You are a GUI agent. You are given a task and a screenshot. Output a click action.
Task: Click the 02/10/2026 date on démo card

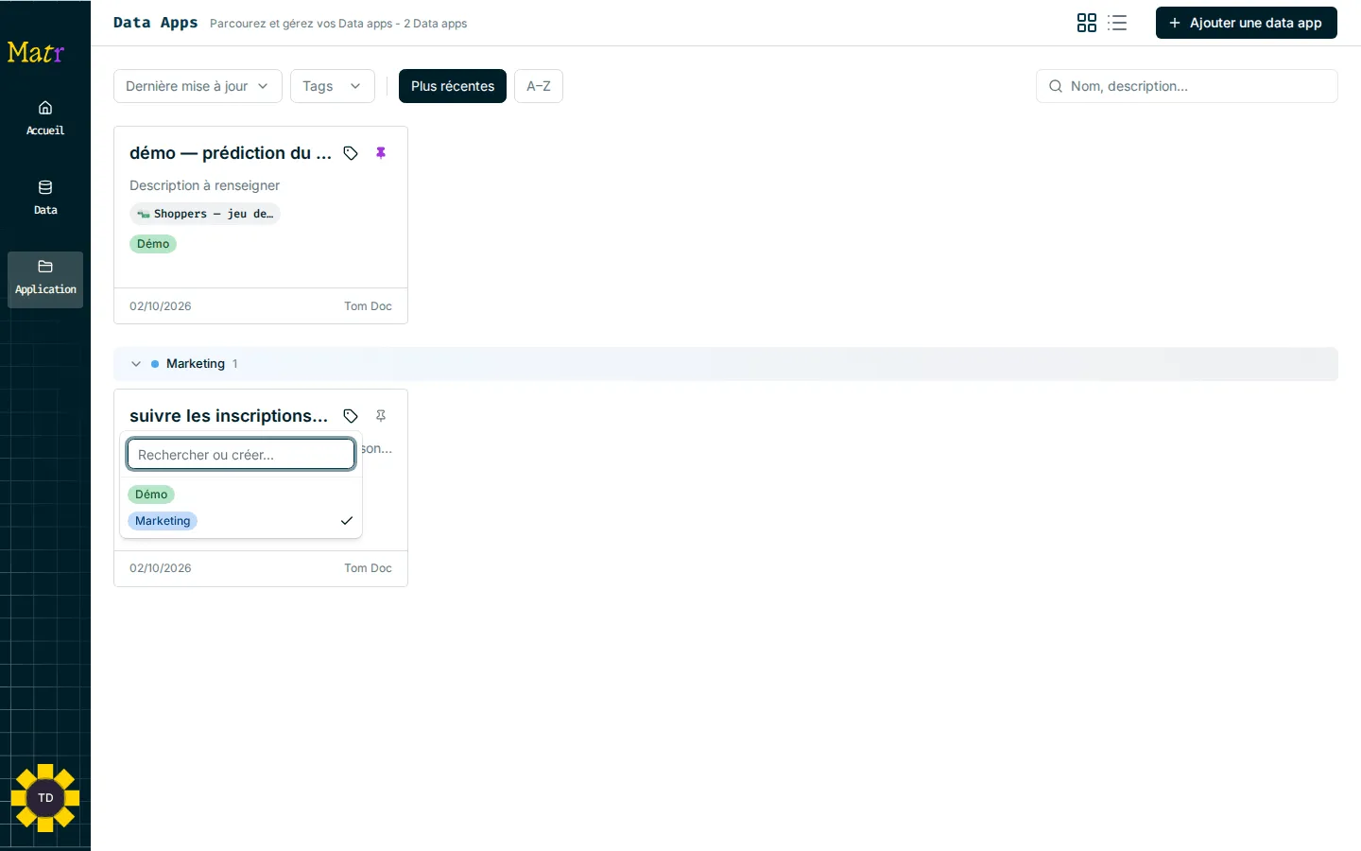click(161, 306)
